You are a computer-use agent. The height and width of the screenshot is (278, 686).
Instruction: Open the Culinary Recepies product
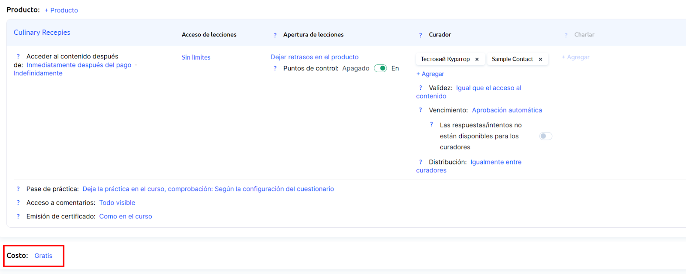point(42,33)
